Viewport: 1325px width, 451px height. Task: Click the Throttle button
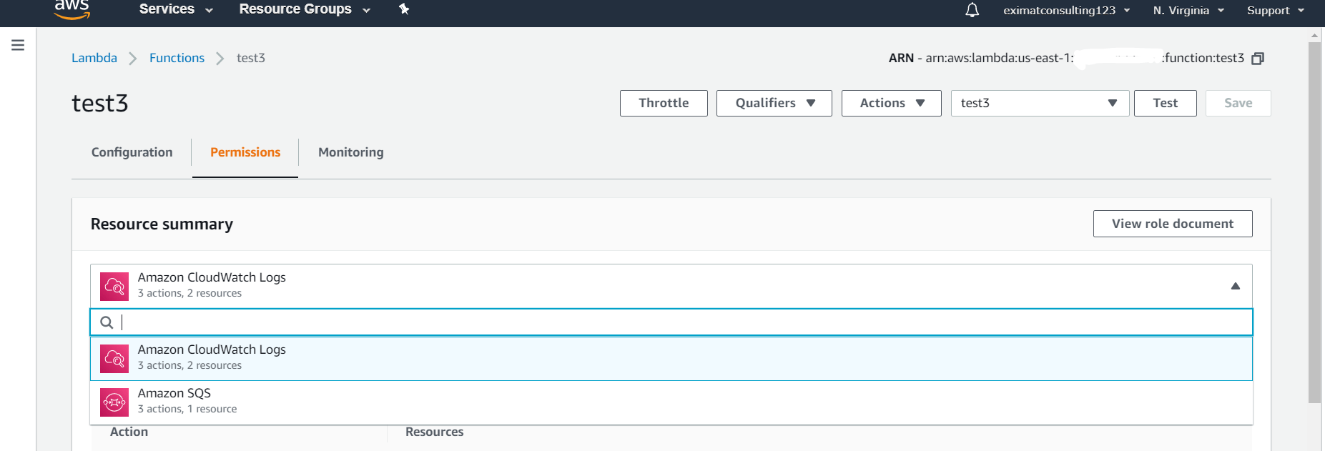point(664,103)
